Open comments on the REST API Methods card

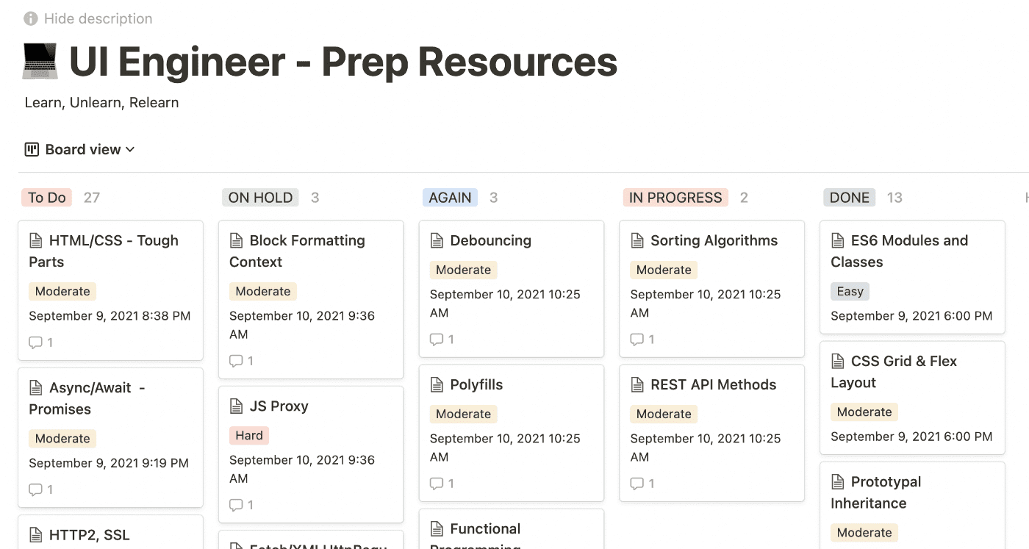click(x=639, y=483)
